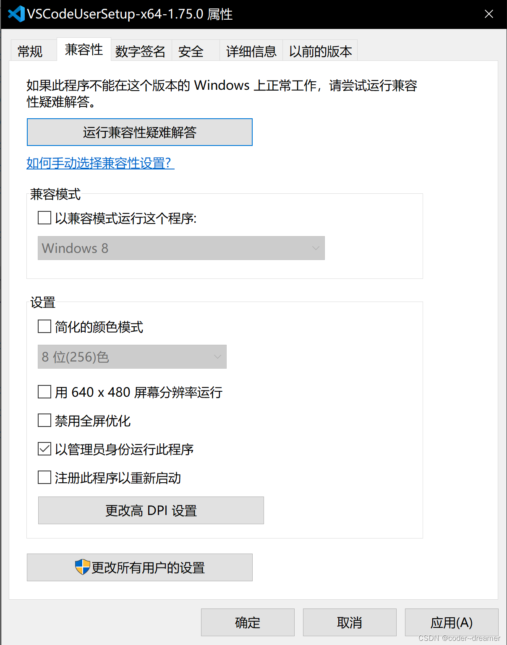Click 更改高 DPI 设置 button

pos(150,510)
